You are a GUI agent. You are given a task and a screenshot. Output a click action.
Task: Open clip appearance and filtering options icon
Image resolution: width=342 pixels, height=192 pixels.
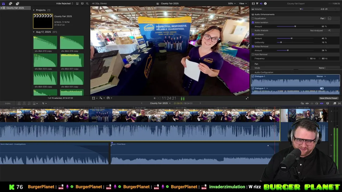point(82,3)
